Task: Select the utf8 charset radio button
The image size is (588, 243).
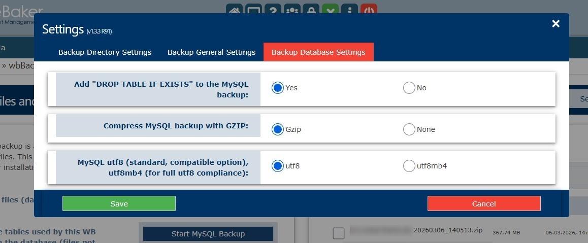Action: tap(277, 166)
